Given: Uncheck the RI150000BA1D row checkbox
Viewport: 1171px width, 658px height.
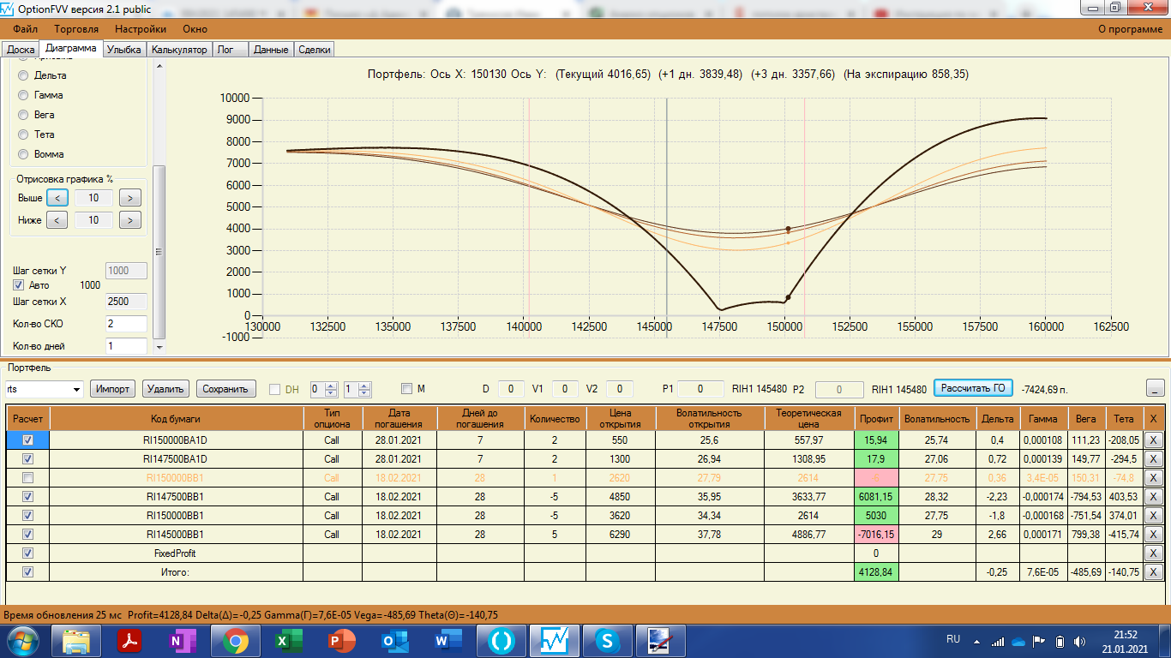Looking at the screenshot, I should coord(27,440).
